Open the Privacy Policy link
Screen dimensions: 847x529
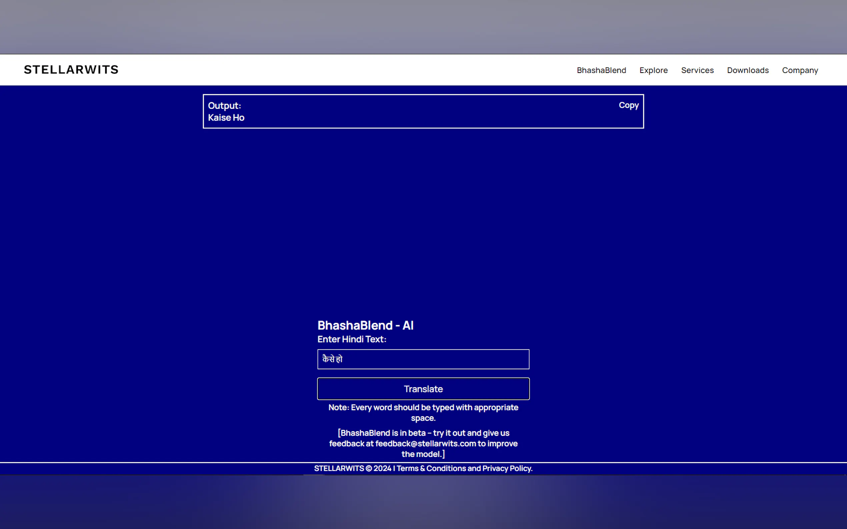(507, 468)
